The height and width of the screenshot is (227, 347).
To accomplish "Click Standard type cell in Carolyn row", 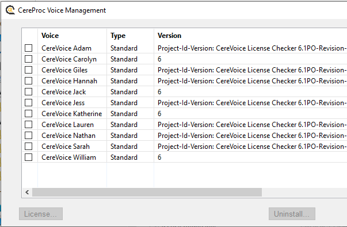I will 124,59.
